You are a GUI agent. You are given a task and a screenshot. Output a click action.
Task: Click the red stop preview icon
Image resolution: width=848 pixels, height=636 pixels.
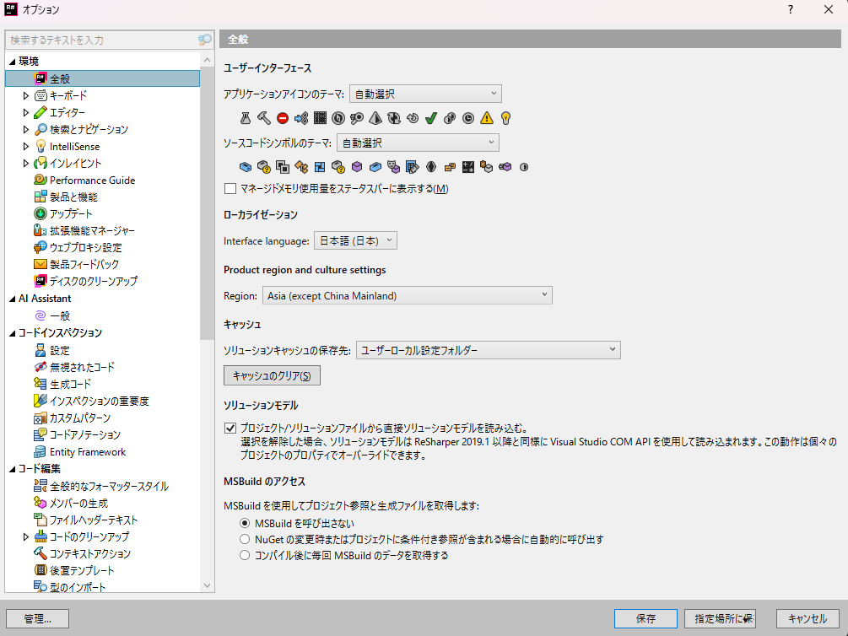tap(283, 118)
